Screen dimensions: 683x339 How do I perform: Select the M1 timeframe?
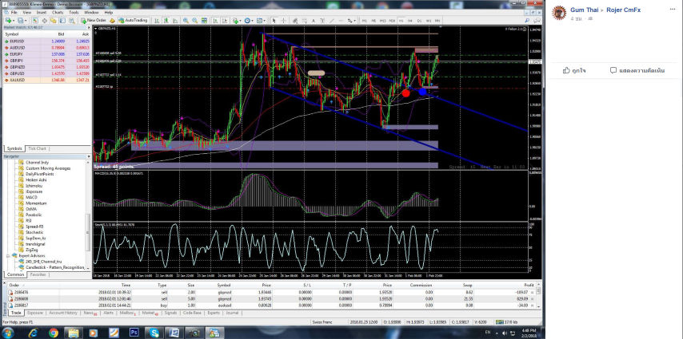[365, 20]
